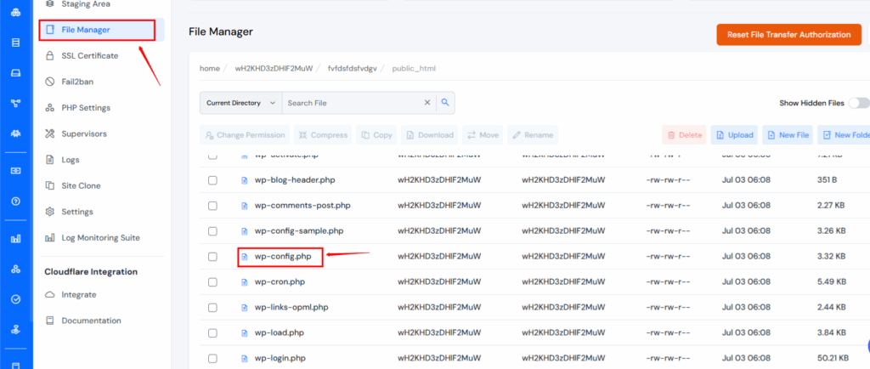Clear search with the X icon
This screenshot has width=870, height=369.
click(427, 103)
